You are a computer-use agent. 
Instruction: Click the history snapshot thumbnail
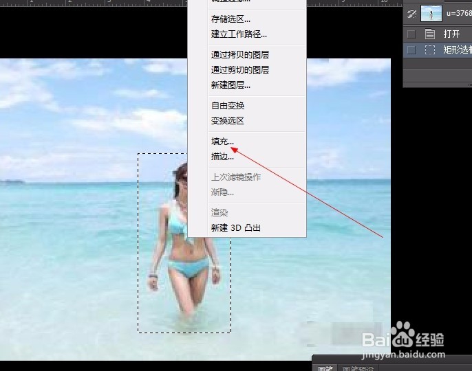[431, 13]
